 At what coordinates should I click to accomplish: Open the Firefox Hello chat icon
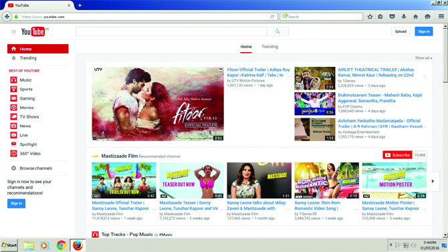pos(427,17)
